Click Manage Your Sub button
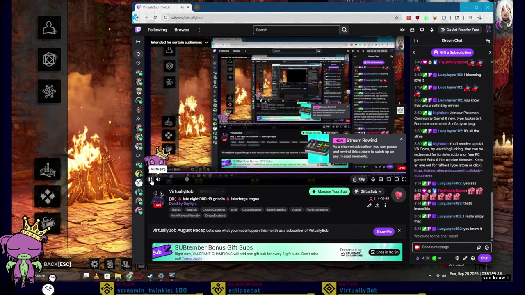Viewport: 525px width, 295px height. tap(329, 191)
